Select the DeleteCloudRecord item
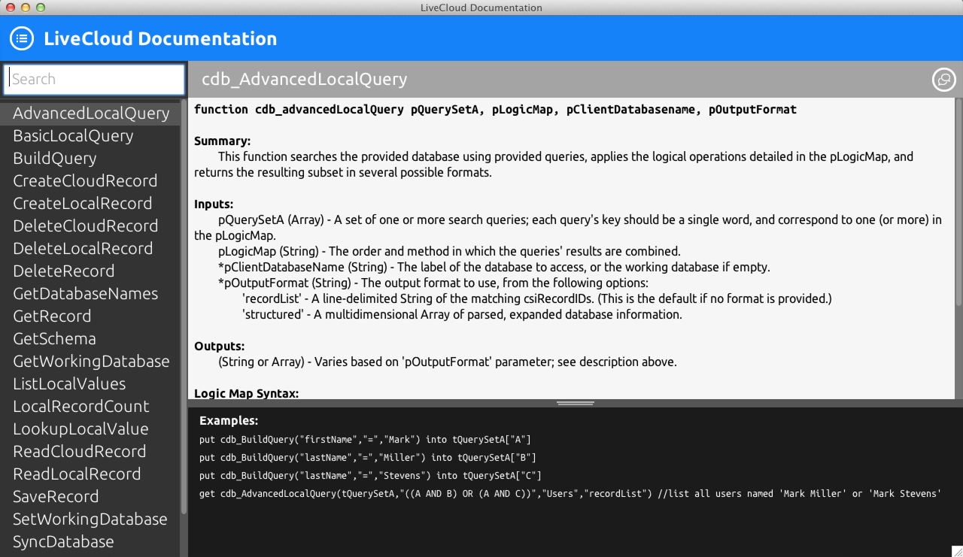 coord(86,226)
